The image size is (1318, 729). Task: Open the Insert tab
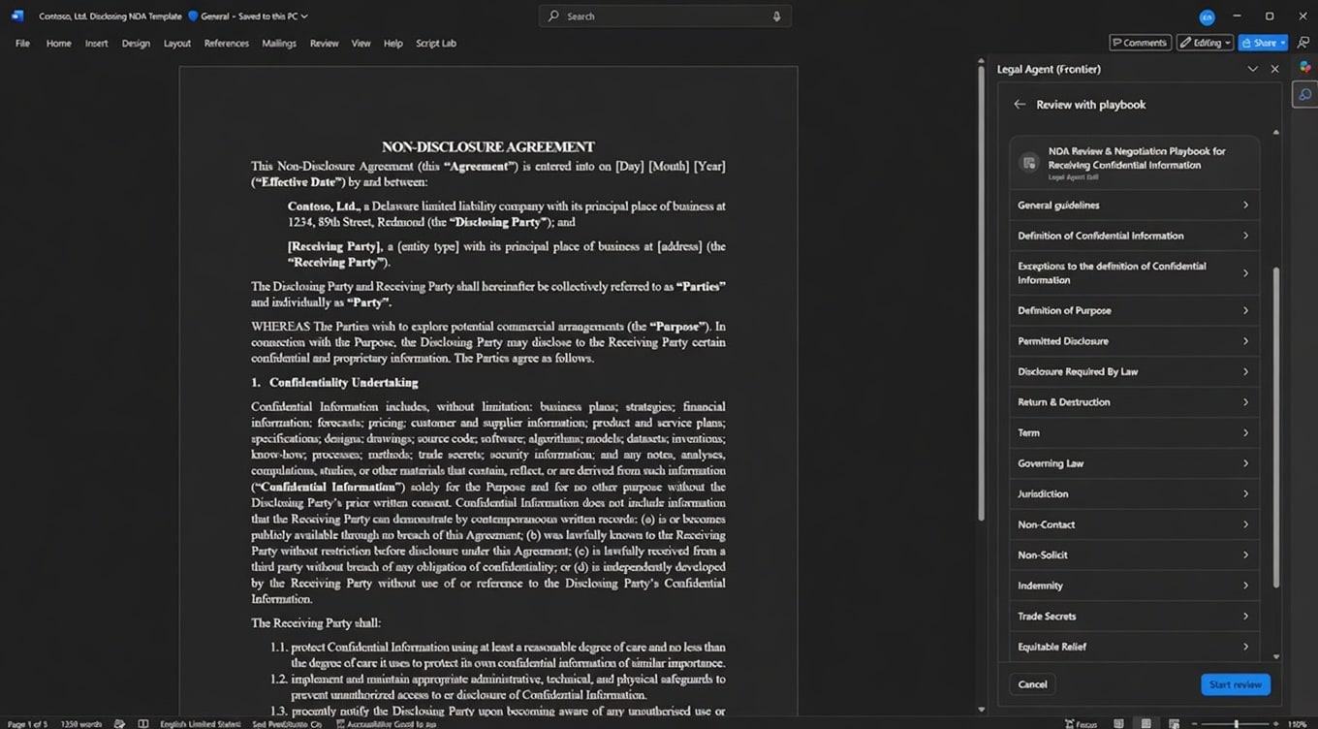(96, 44)
